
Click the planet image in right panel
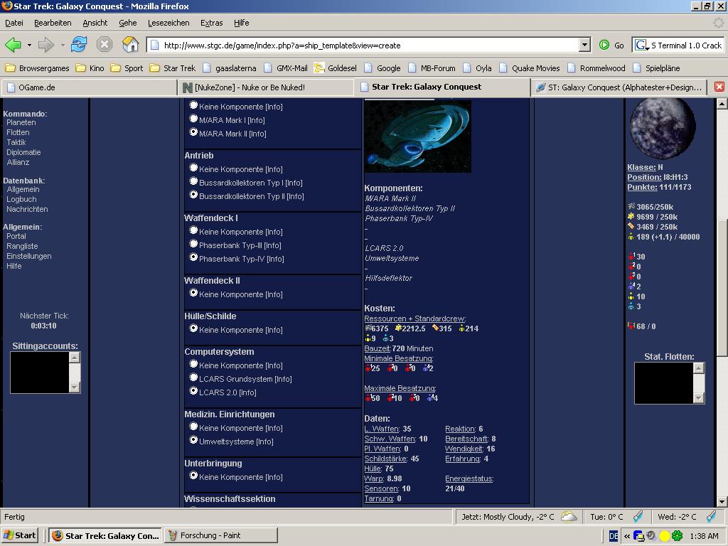(663, 129)
